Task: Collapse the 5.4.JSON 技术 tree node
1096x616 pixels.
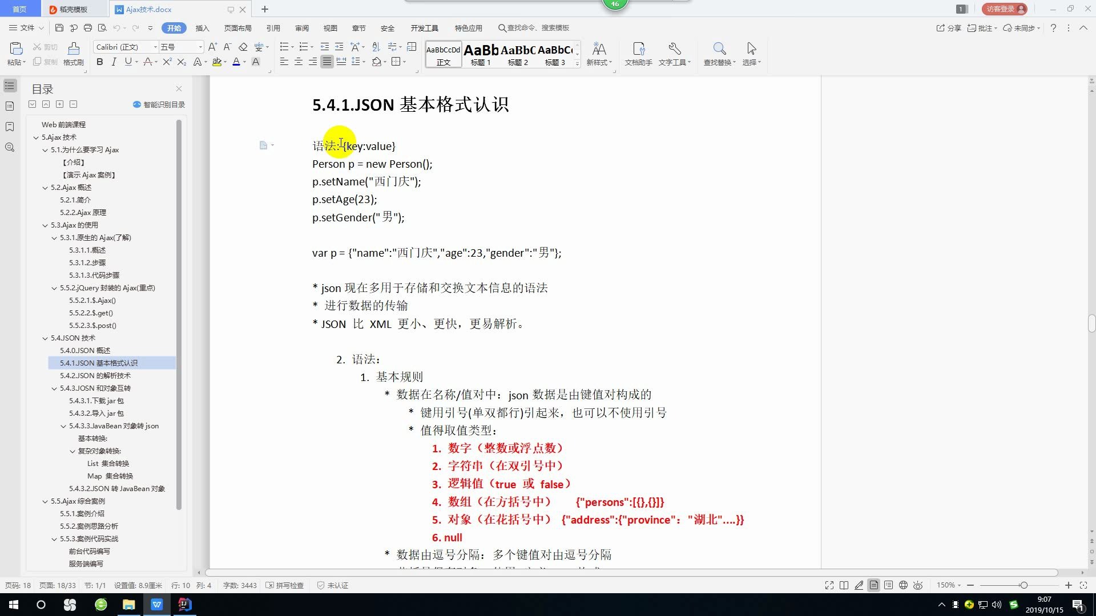Action: pyautogui.click(x=45, y=338)
